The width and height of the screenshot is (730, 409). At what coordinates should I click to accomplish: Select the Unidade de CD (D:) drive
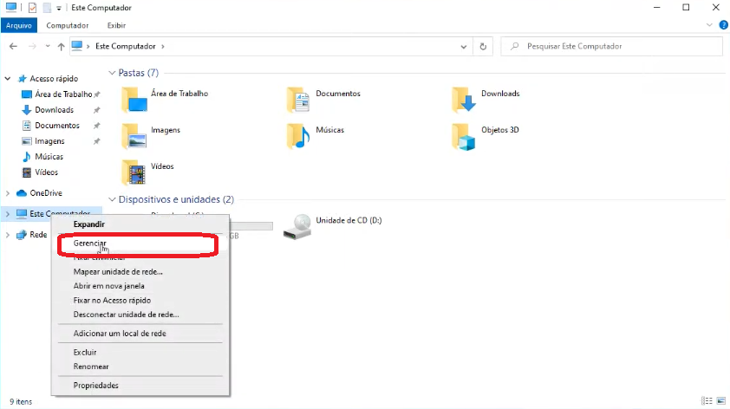click(x=333, y=227)
